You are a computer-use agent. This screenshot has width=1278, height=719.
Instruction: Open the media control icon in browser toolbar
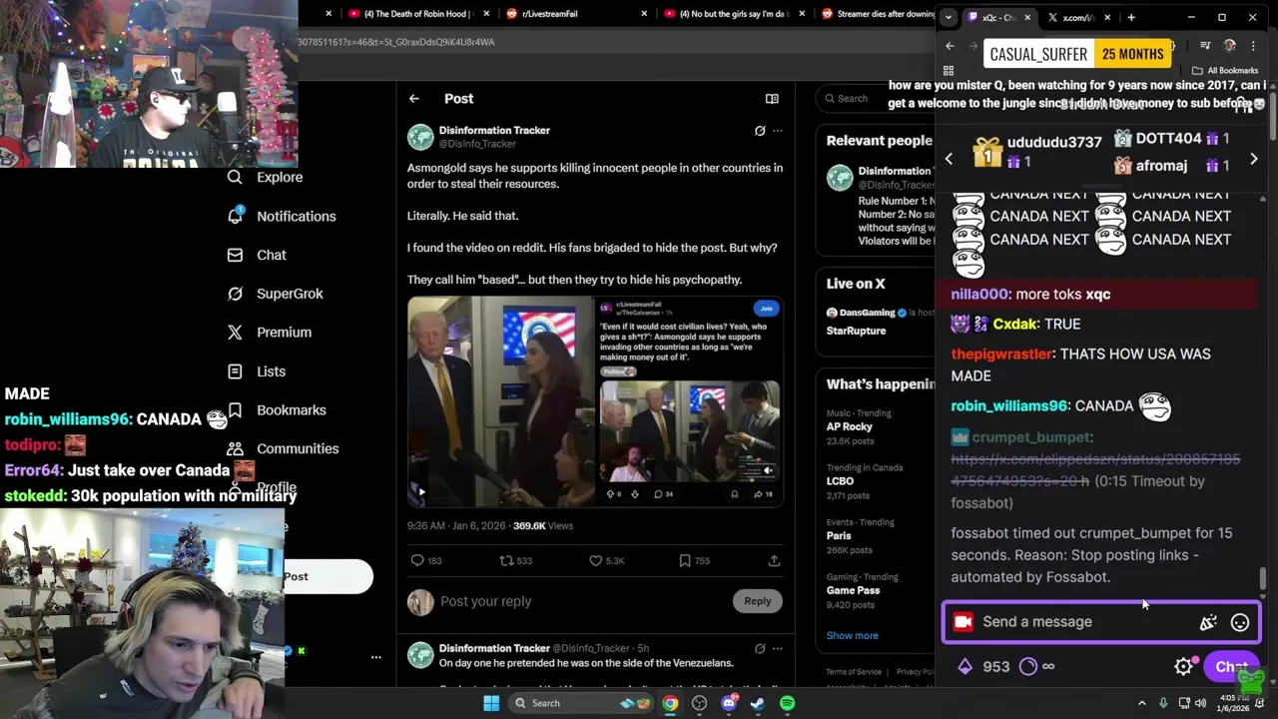pos(1205,46)
